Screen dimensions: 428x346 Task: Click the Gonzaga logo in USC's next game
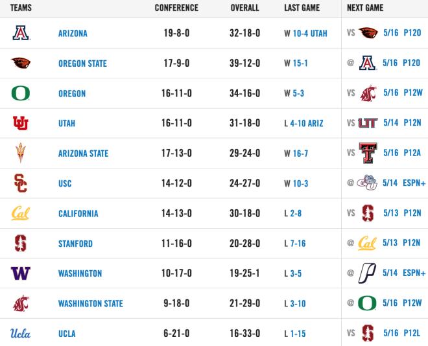pos(367,183)
